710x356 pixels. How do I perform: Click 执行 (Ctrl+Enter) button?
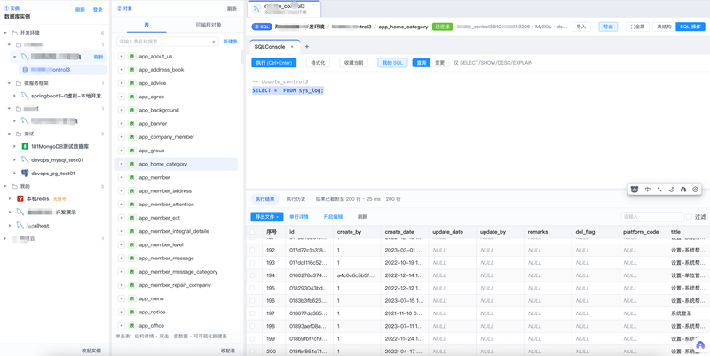274,63
